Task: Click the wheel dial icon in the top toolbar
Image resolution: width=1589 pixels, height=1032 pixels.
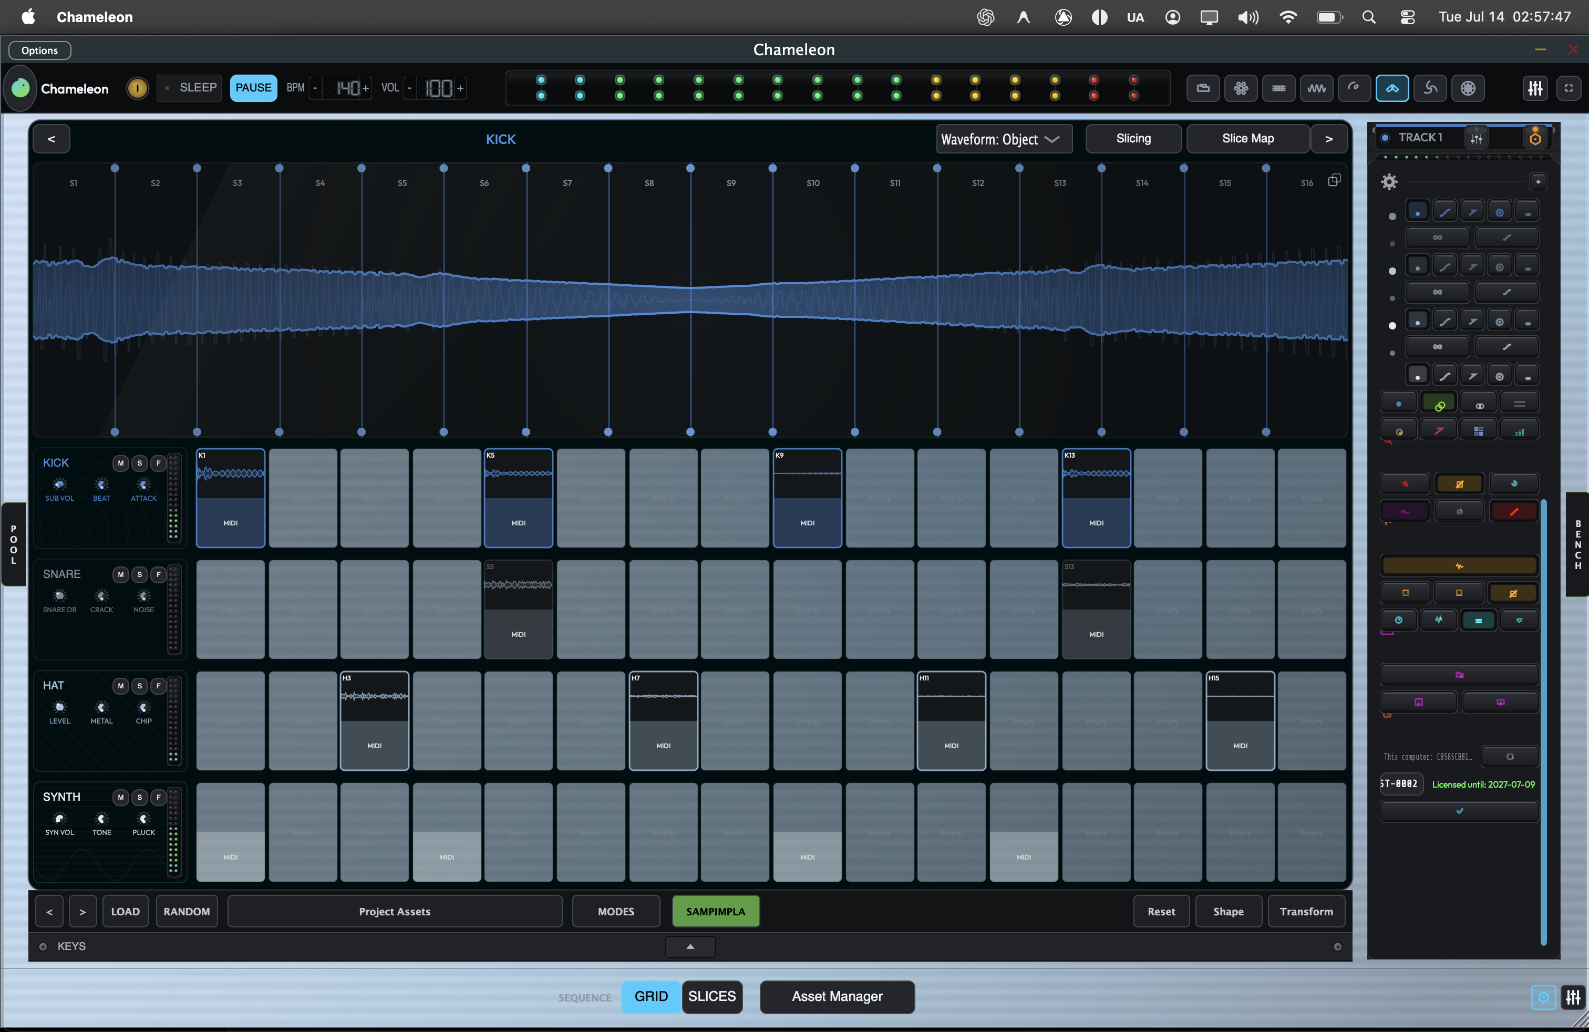Action: [x=1468, y=88]
